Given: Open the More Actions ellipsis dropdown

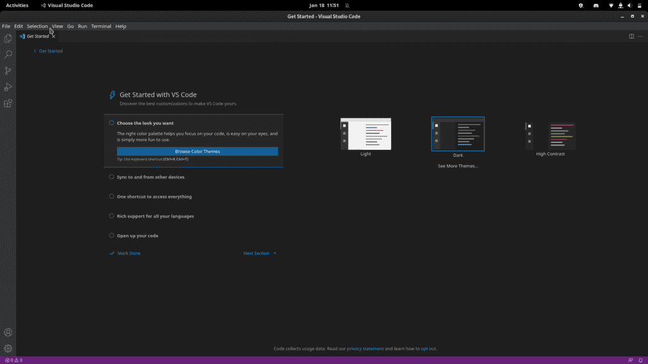Looking at the screenshot, I should 640,36.
